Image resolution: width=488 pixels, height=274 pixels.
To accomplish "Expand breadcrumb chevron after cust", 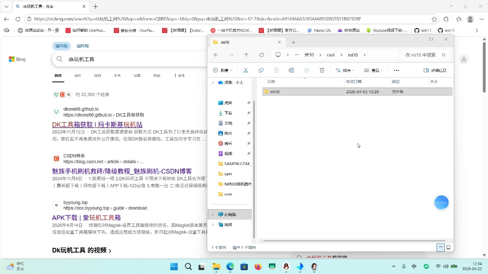I will pos(341,55).
